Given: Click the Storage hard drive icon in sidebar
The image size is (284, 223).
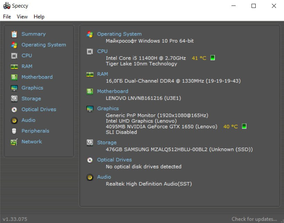Looking at the screenshot, I should point(14,99).
